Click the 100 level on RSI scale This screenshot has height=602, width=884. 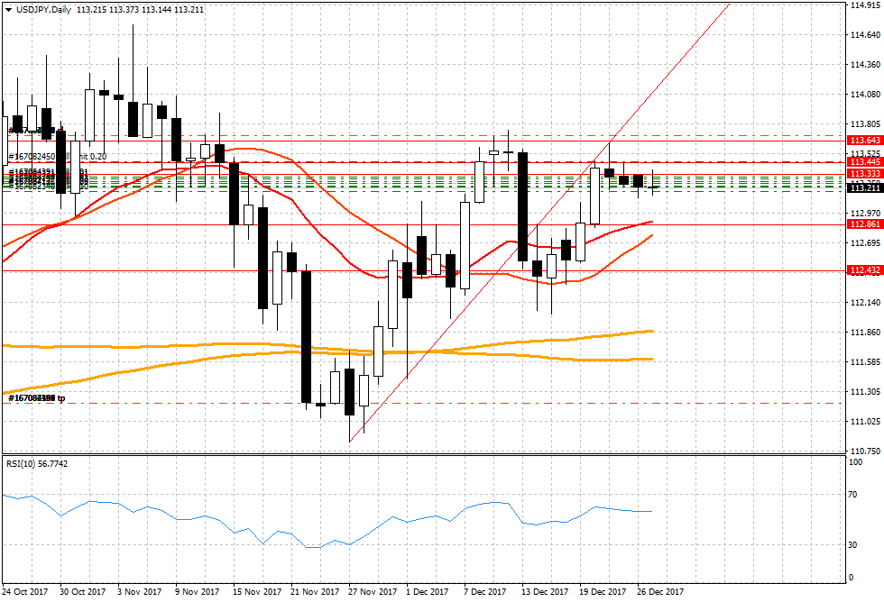click(855, 461)
